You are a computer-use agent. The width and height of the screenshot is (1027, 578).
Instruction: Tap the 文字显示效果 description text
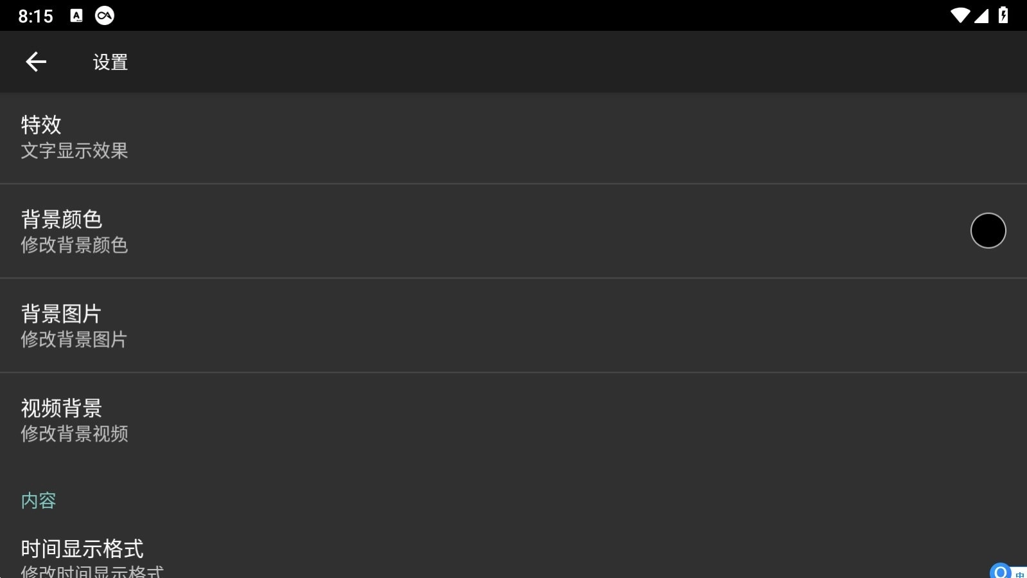pyautogui.click(x=75, y=151)
